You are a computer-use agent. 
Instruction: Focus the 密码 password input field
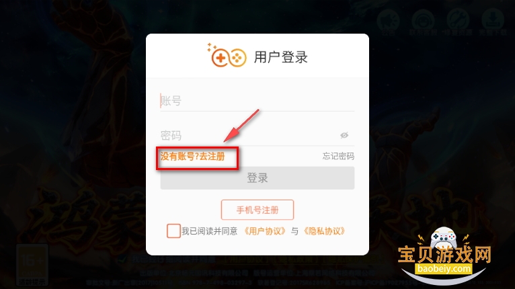coord(257,135)
